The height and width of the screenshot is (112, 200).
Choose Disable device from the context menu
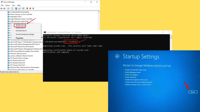(x=21, y=28)
